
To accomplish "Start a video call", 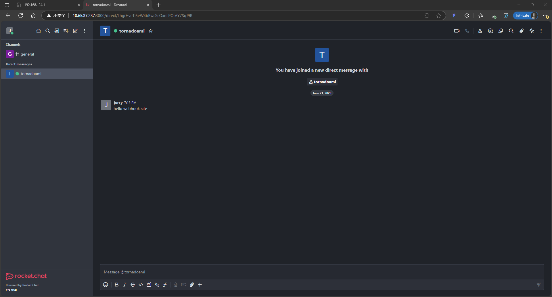I will (457, 31).
